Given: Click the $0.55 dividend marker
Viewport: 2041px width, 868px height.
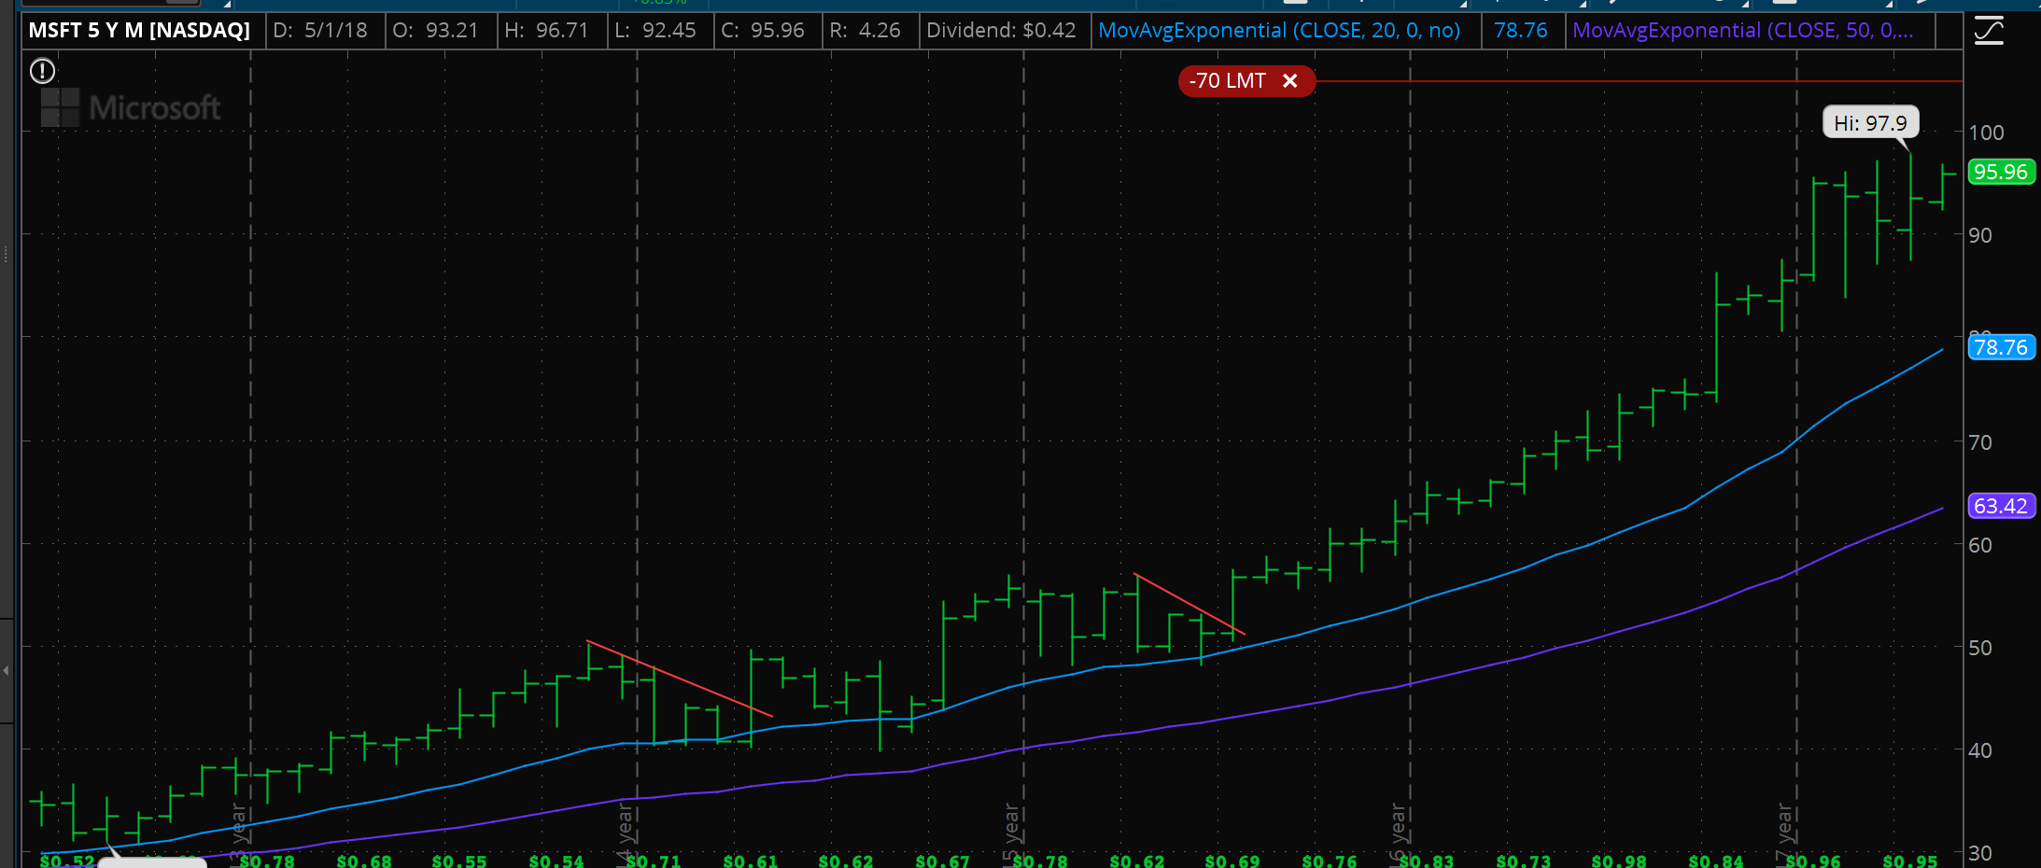Looking at the screenshot, I should (x=459, y=860).
